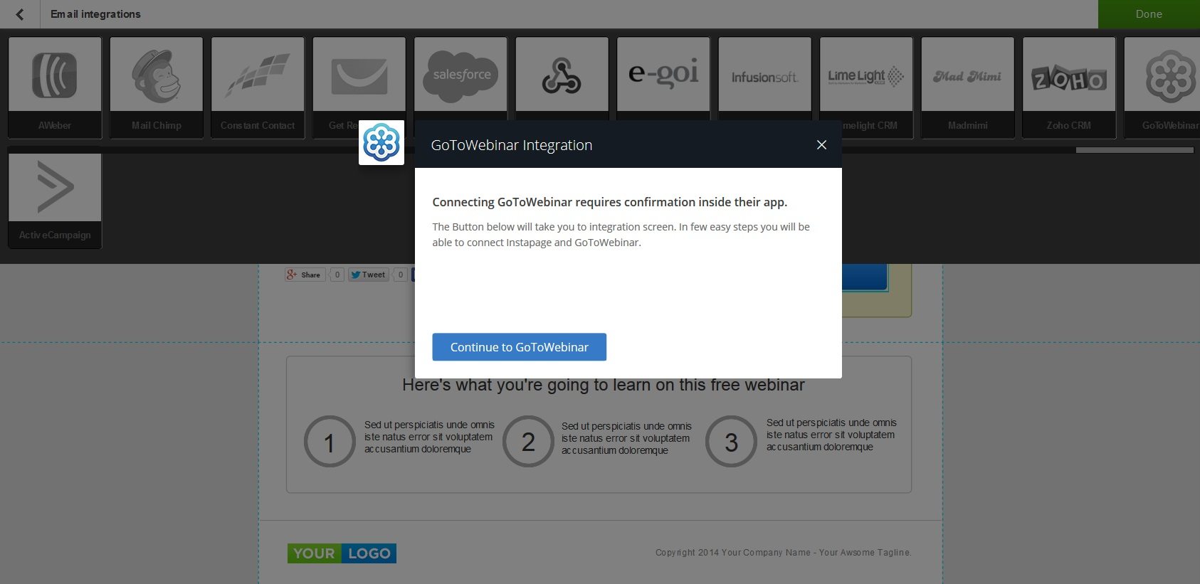This screenshot has width=1200, height=584.
Task: Click the 'Email integrations' header title
Action: [x=95, y=14]
